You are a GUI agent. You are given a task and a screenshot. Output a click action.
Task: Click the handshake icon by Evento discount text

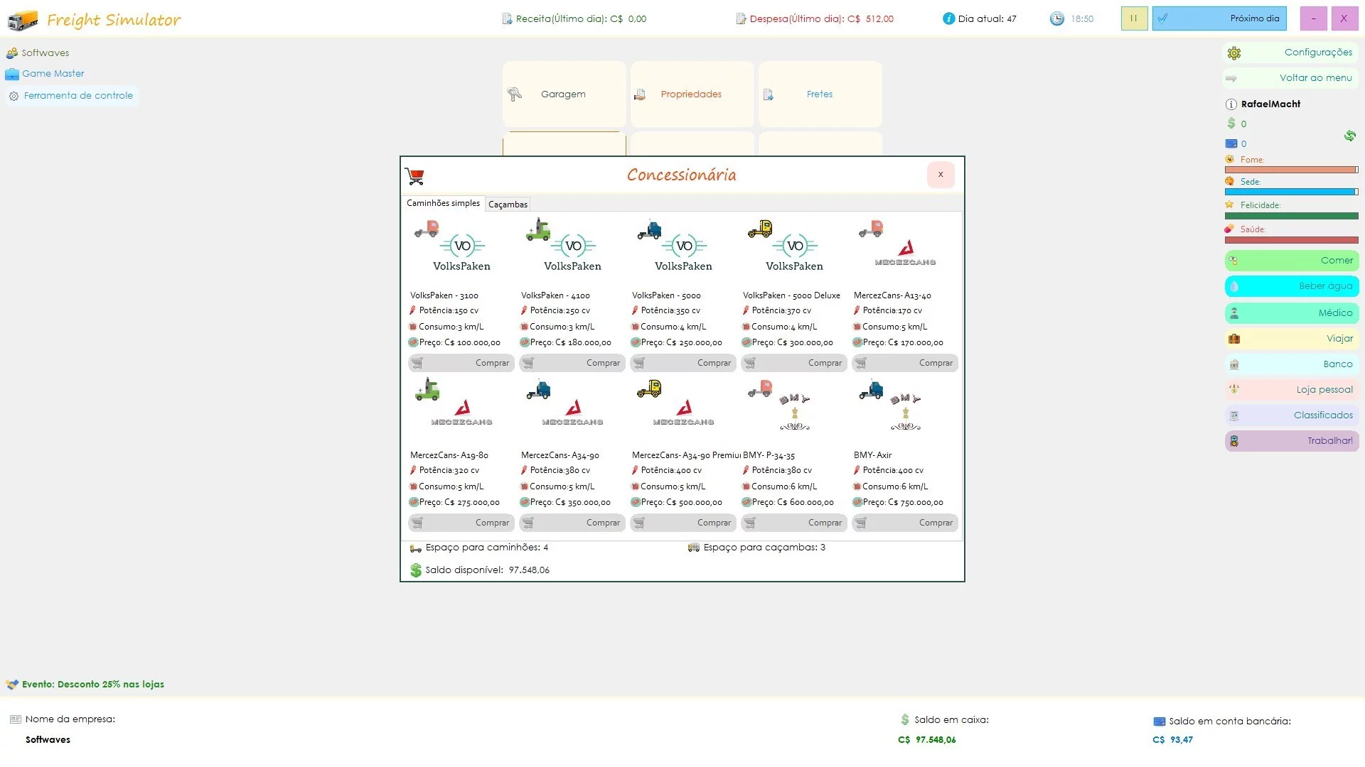pyautogui.click(x=12, y=685)
